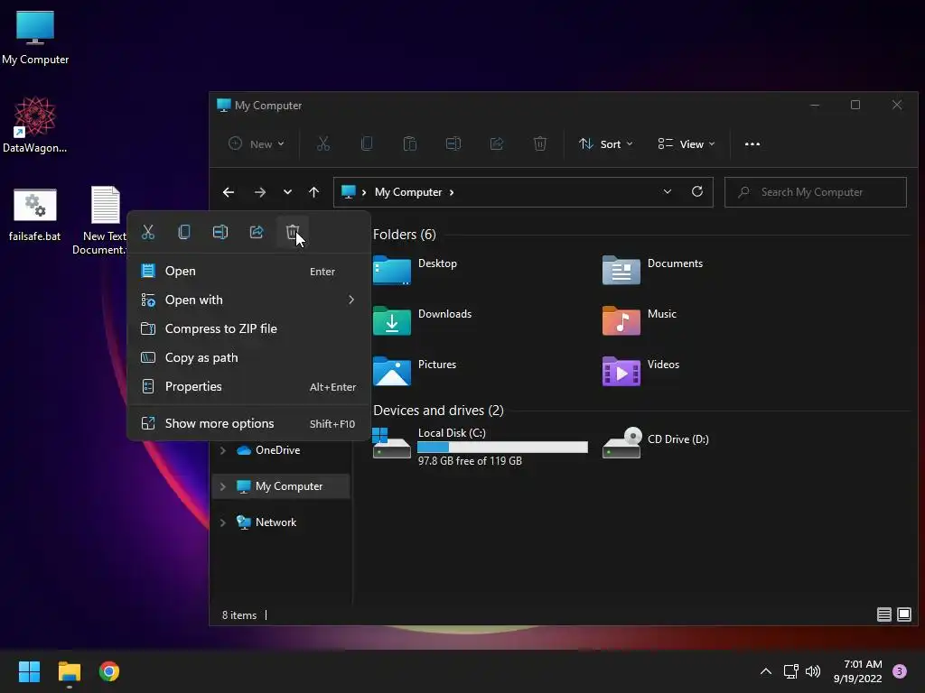Expand the My Computer tree node
925x693 pixels.
click(x=223, y=486)
